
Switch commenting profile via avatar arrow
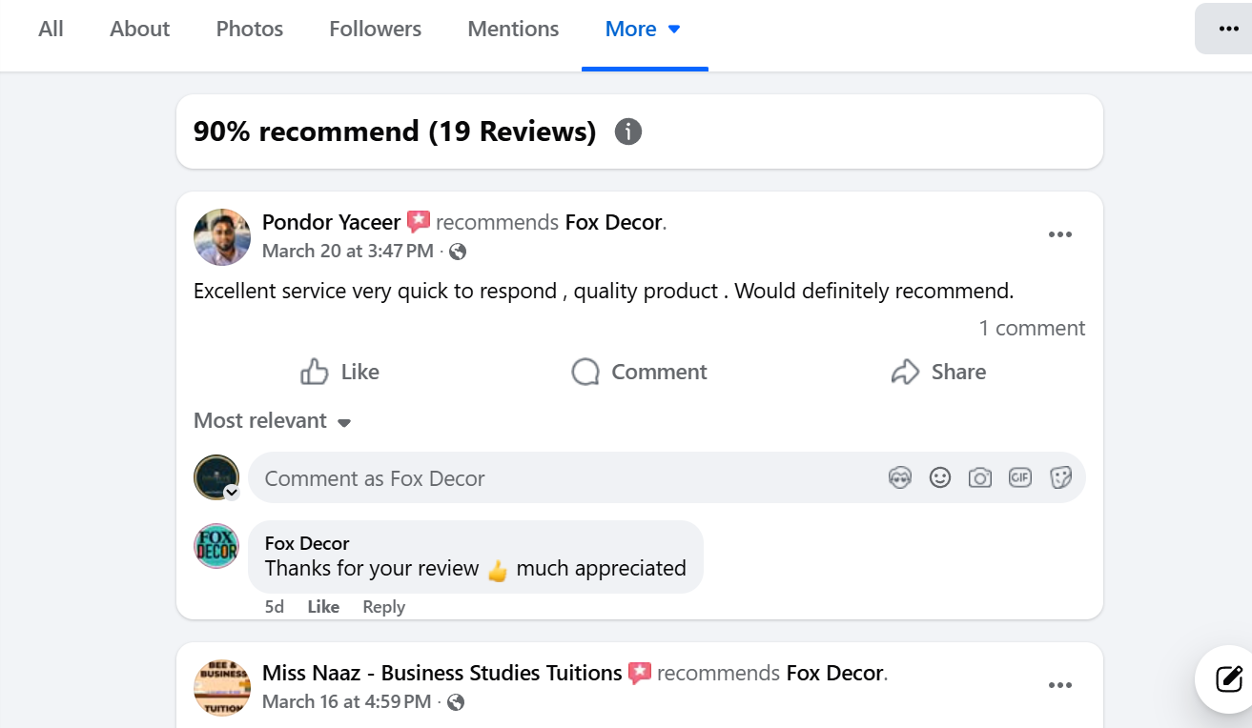tap(231, 493)
